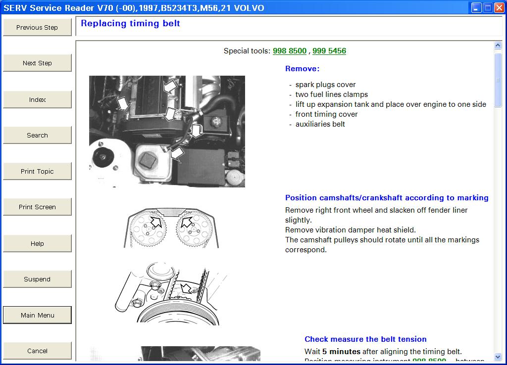This screenshot has height=365, width=507.
Task: Open the Help button
Action: (x=37, y=243)
